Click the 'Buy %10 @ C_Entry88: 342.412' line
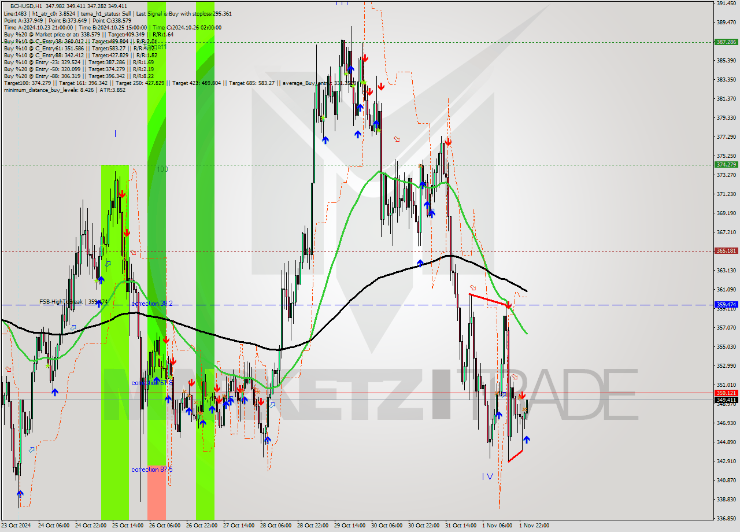740x532 pixels. pyautogui.click(x=80, y=55)
